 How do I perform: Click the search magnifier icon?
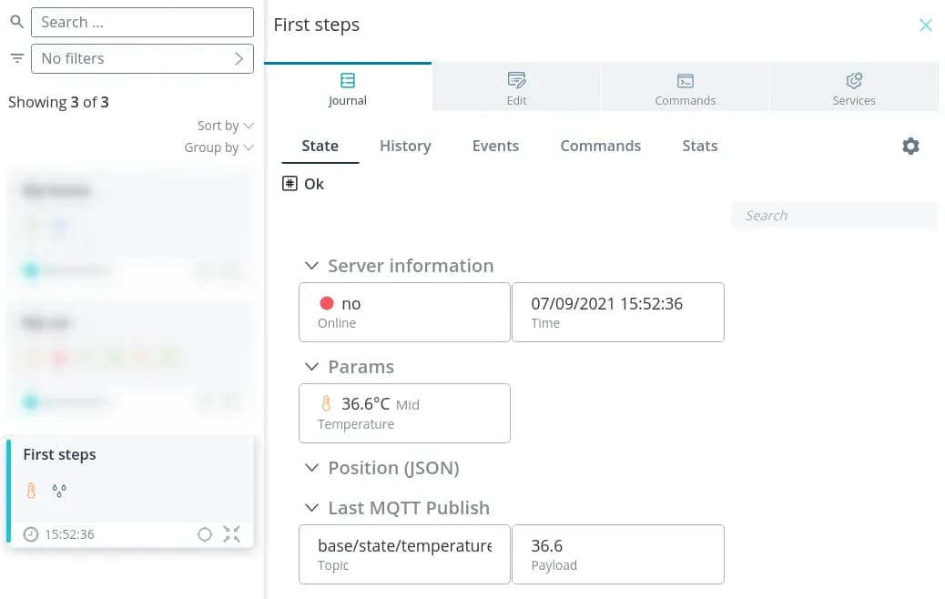tap(16, 22)
